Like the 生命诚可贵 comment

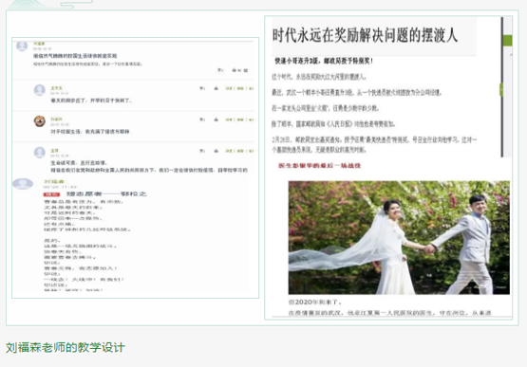click(216, 151)
